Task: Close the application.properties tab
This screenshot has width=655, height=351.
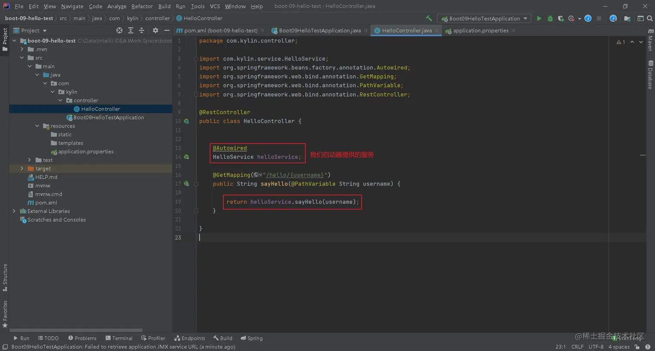Action: (513, 31)
